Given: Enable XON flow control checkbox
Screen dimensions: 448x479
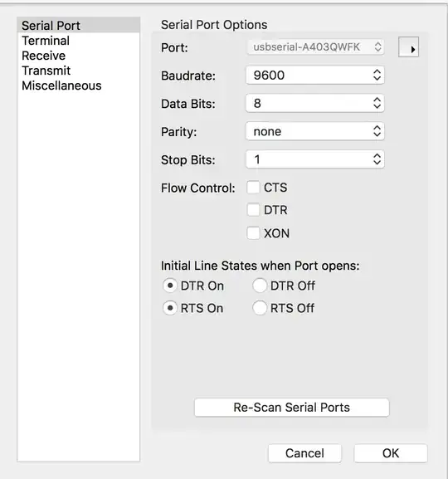Looking at the screenshot, I should (x=253, y=233).
